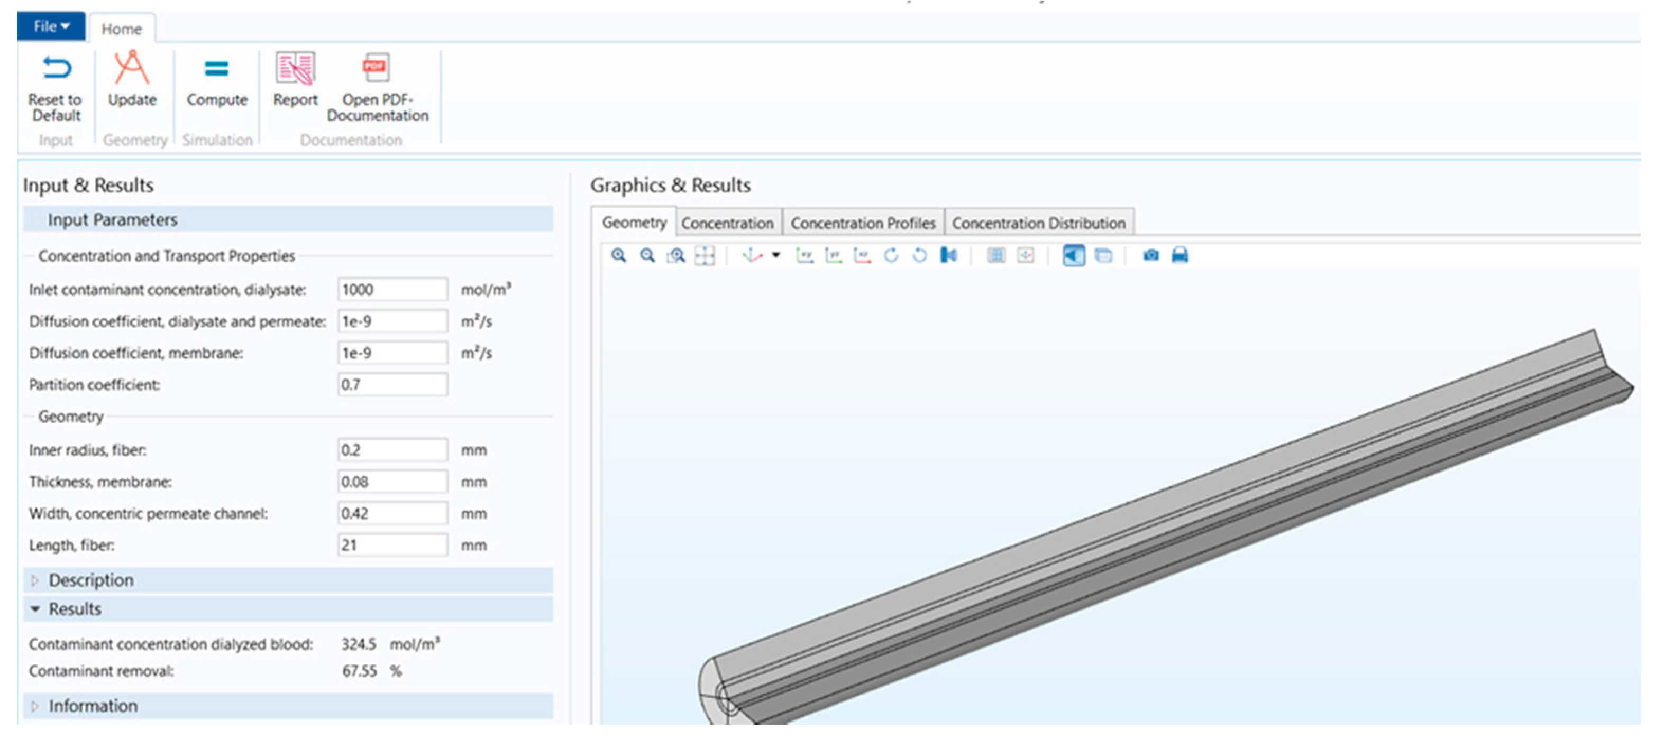Screen dimensions: 1655x739
Task: Toggle the axis orientation display icon
Action: 1026,255
